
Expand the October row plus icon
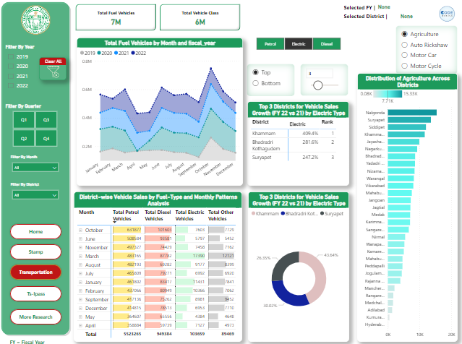click(x=81, y=229)
